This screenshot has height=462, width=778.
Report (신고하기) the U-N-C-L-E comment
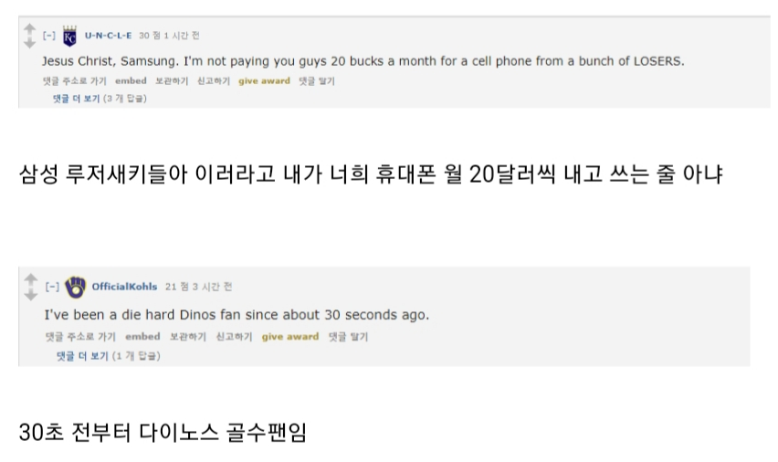pos(214,81)
